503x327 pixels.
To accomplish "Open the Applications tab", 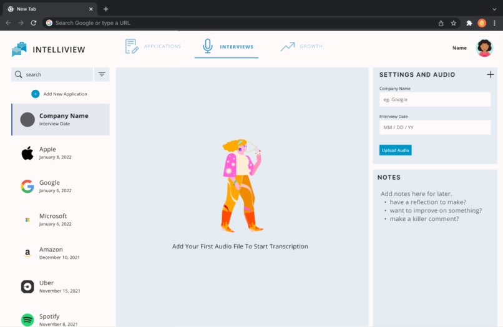I will (x=153, y=47).
